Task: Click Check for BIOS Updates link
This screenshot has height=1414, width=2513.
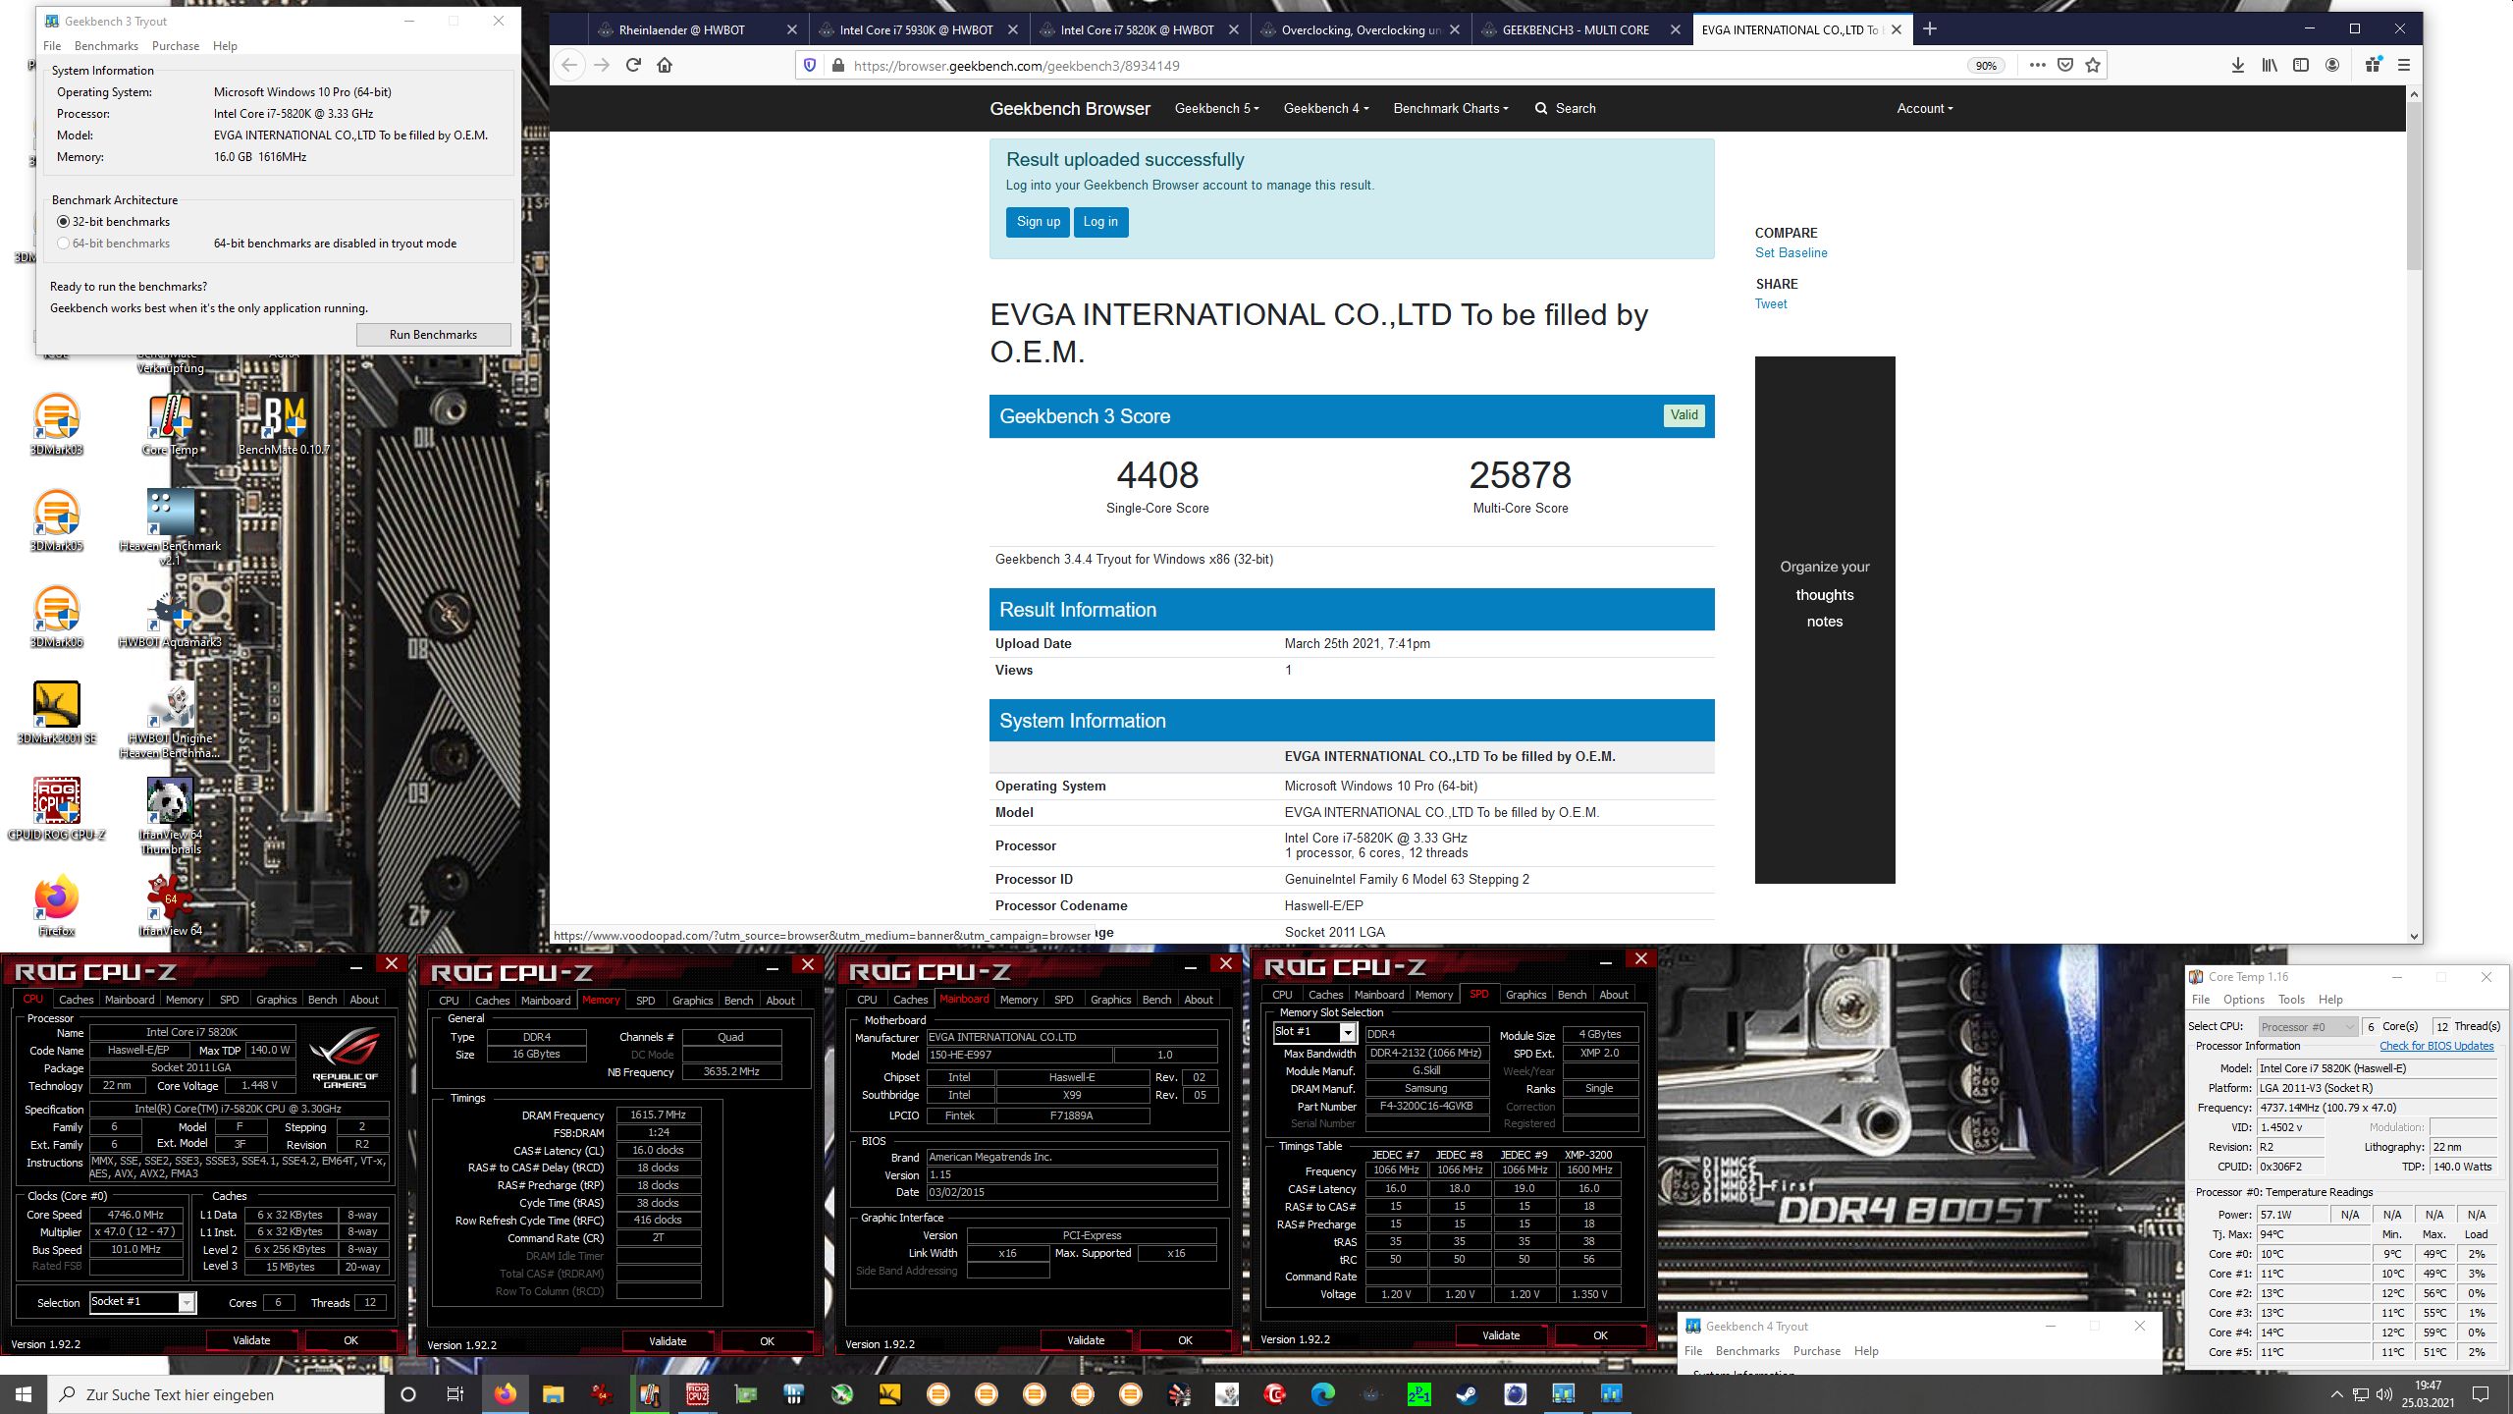Action: [2436, 1046]
